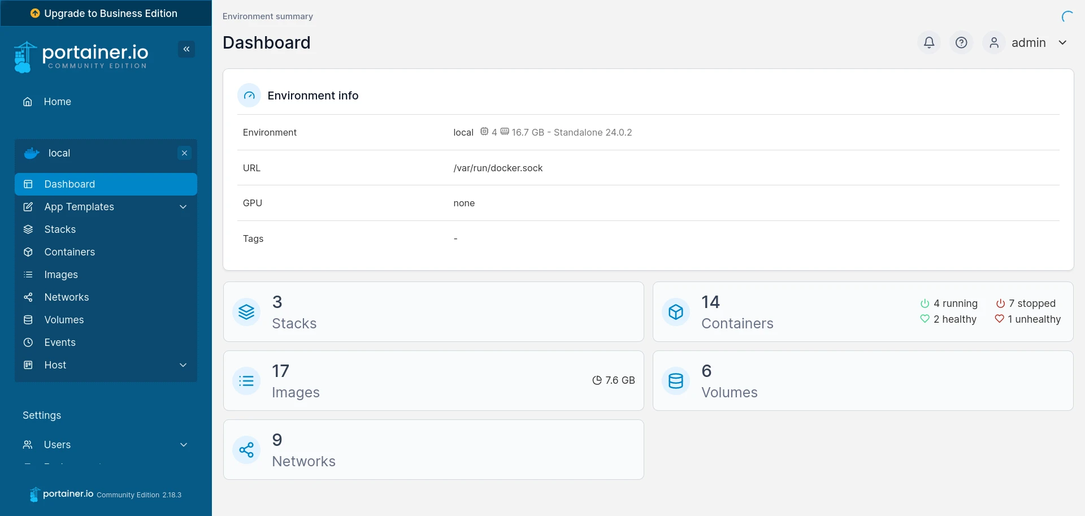Click the Images list icon on dashboard

tap(246, 381)
